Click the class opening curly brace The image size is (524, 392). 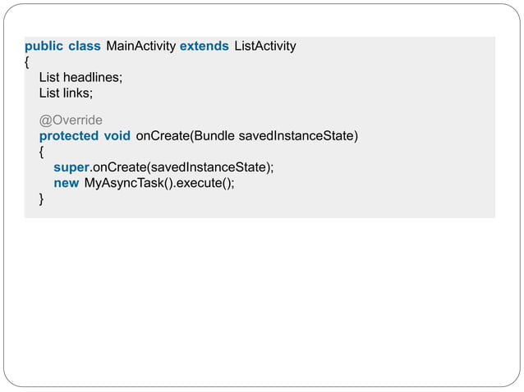tap(27, 62)
